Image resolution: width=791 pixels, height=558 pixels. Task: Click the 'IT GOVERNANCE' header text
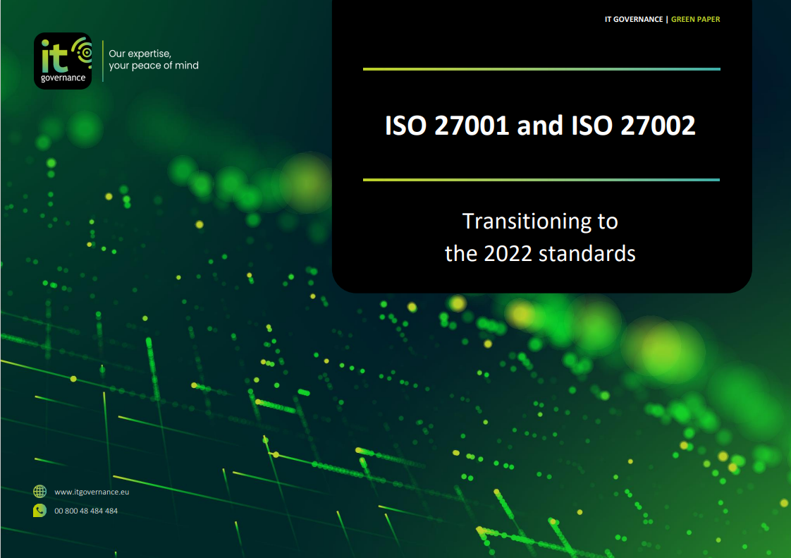(634, 19)
